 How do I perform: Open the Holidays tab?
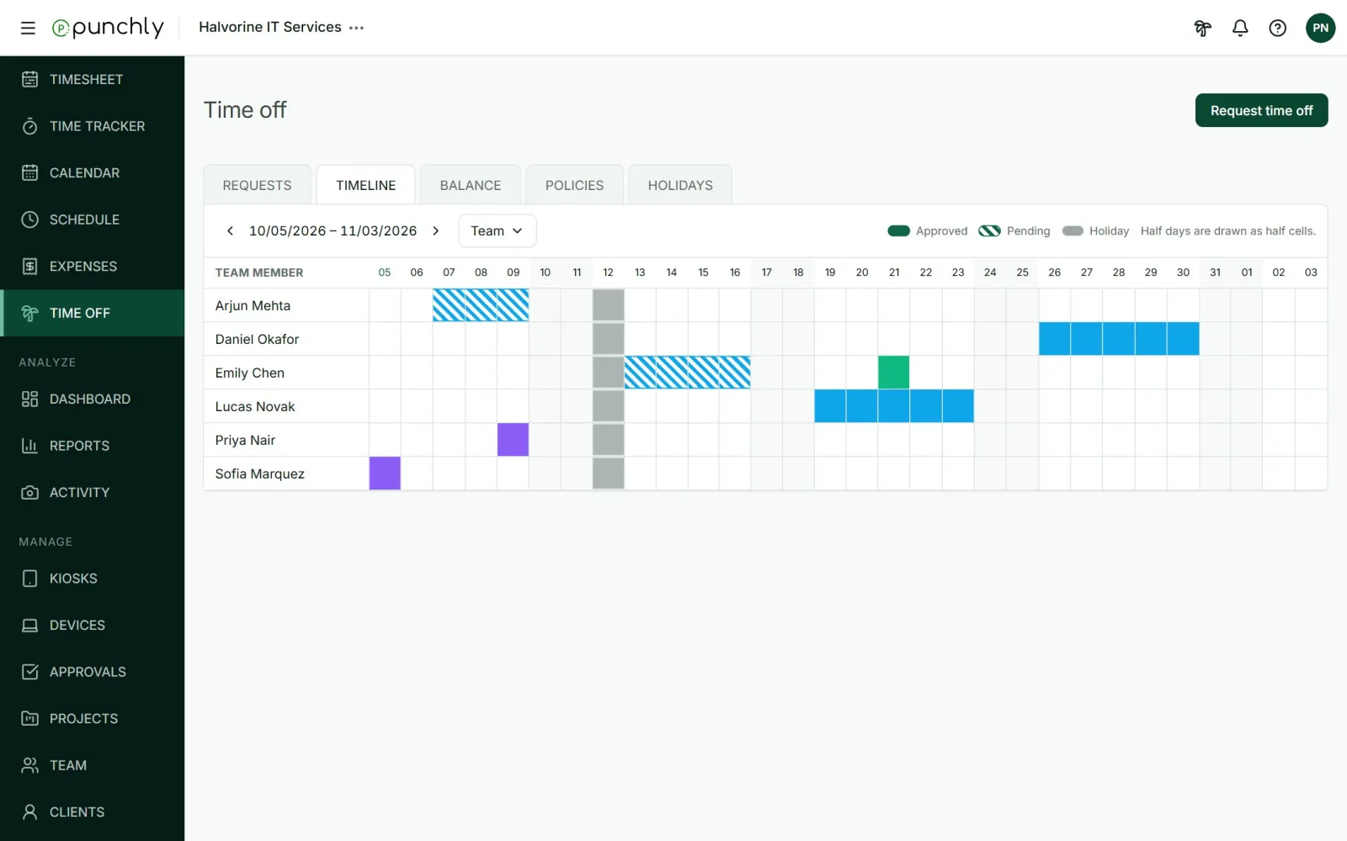pyautogui.click(x=680, y=185)
